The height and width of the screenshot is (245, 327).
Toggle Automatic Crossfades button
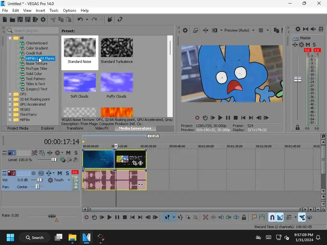(x=280, y=218)
